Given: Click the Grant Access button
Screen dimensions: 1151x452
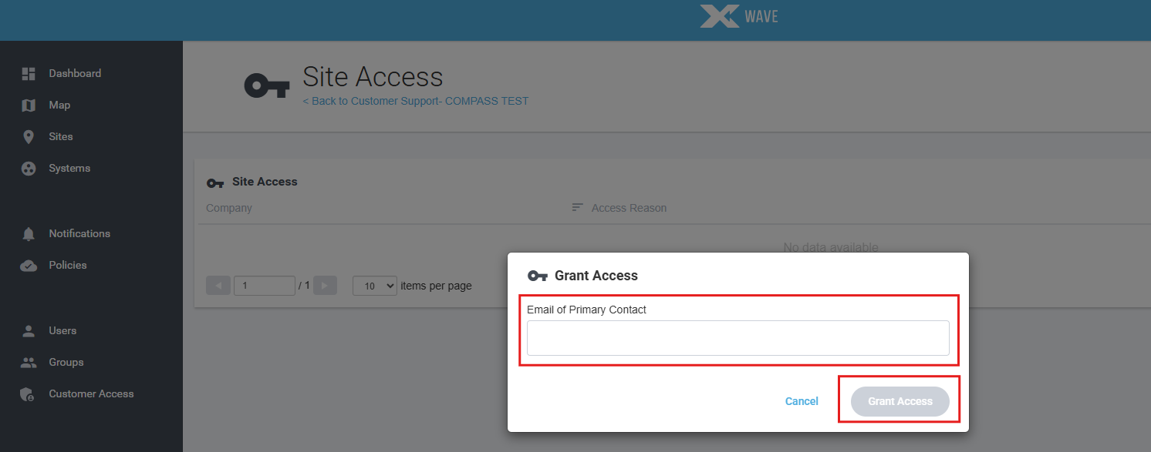Looking at the screenshot, I should (x=900, y=401).
